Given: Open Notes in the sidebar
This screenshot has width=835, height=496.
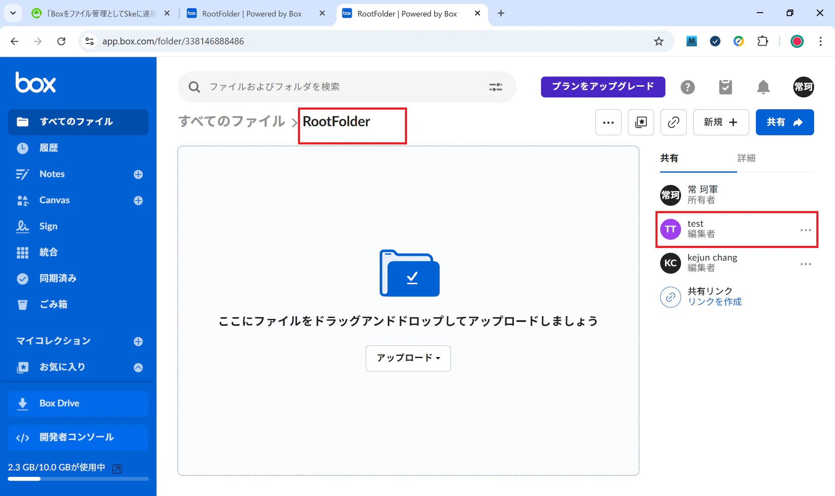Looking at the screenshot, I should point(52,174).
